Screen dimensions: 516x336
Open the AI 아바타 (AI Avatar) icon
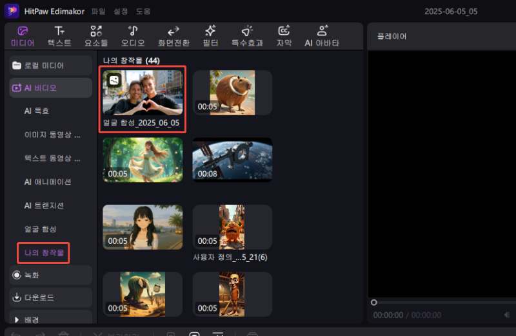pyautogui.click(x=322, y=31)
